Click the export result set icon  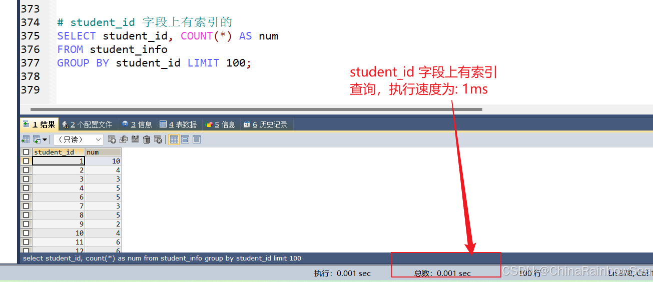coord(26,139)
